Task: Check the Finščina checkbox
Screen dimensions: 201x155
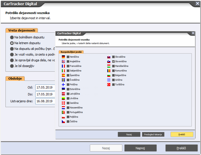Action: coord(68,85)
